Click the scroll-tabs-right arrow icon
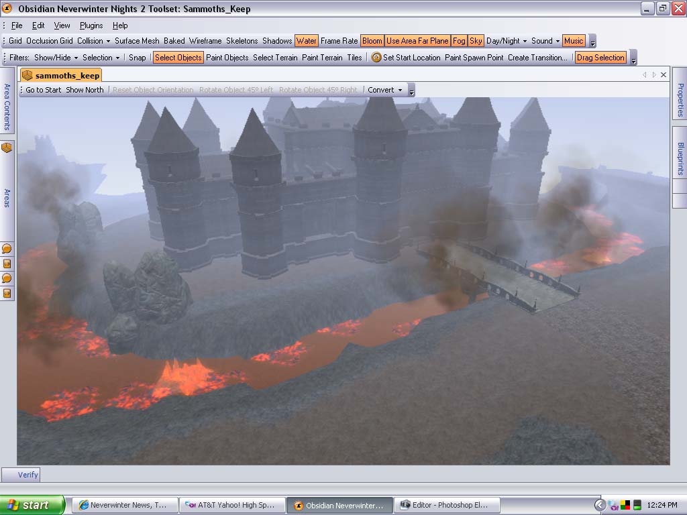Image resolution: width=687 pixels, height=515 pixels. [x=654, y=75]
